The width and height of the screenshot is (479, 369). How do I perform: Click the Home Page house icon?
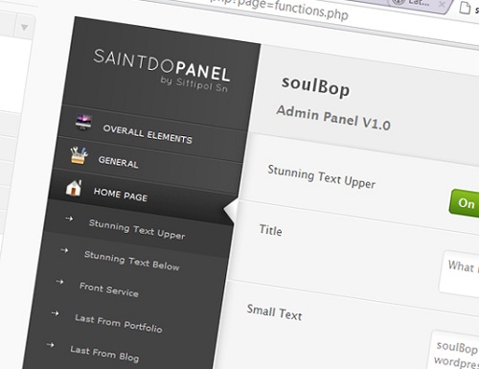click(74, 187)
